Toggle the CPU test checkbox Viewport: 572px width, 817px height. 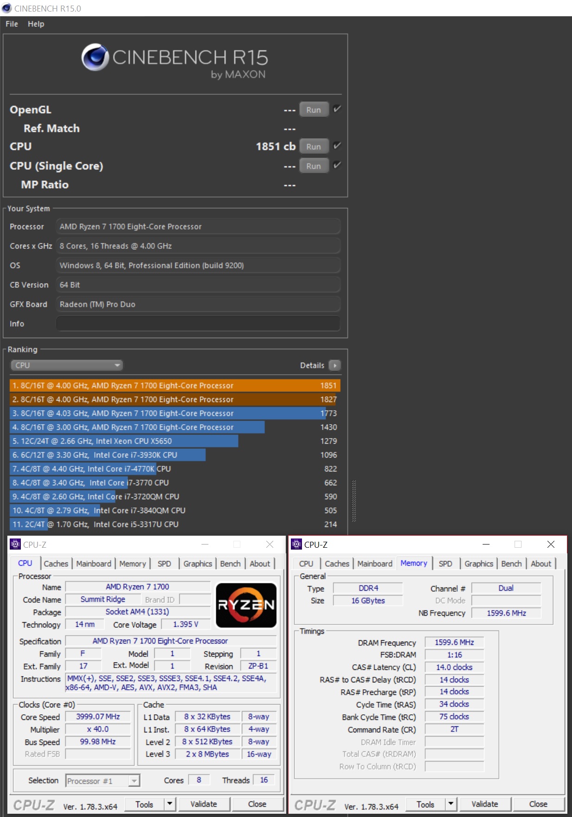337,146
